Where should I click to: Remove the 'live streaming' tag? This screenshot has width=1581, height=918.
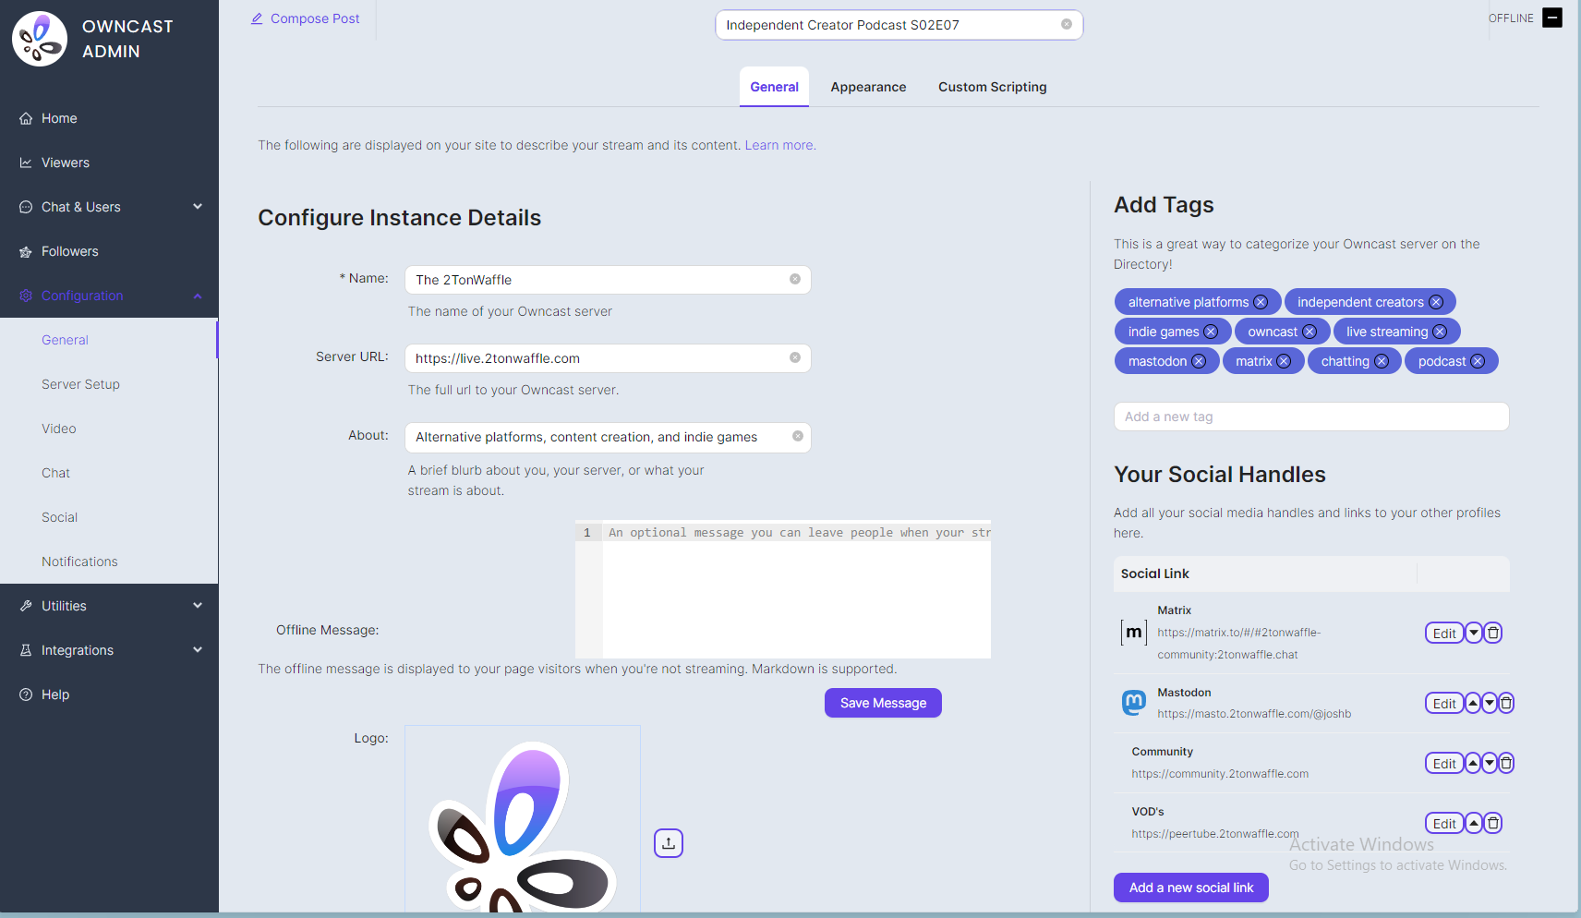1440,332
